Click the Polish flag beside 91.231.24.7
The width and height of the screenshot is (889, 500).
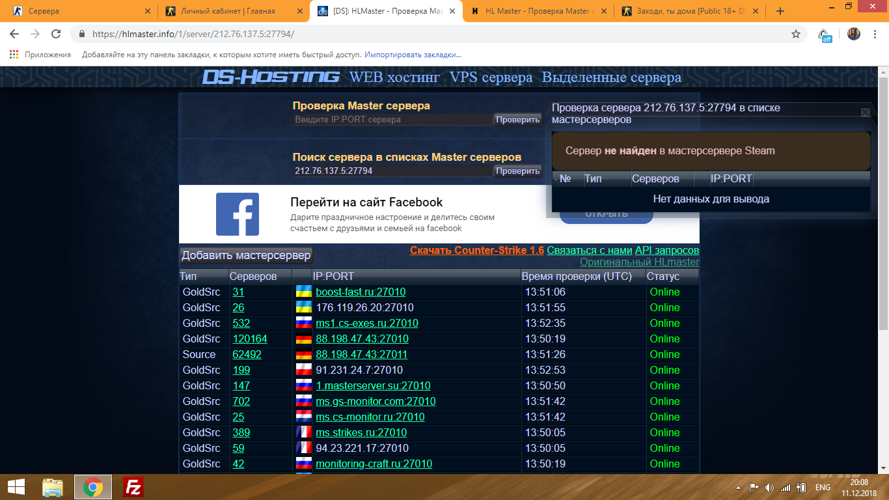303,370
